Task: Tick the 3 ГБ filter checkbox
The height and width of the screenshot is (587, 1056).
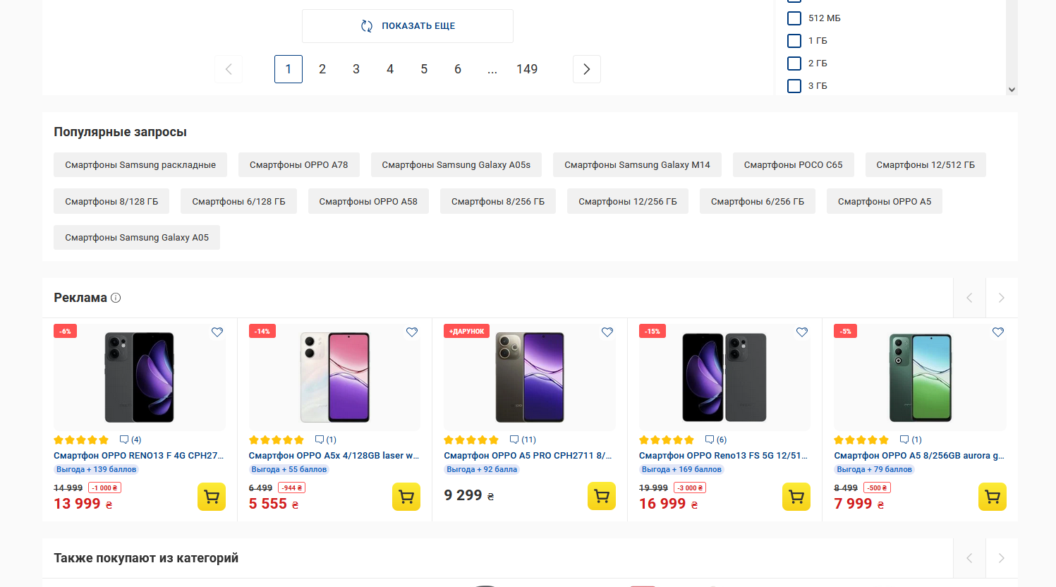Action: (x=794, y=86)
